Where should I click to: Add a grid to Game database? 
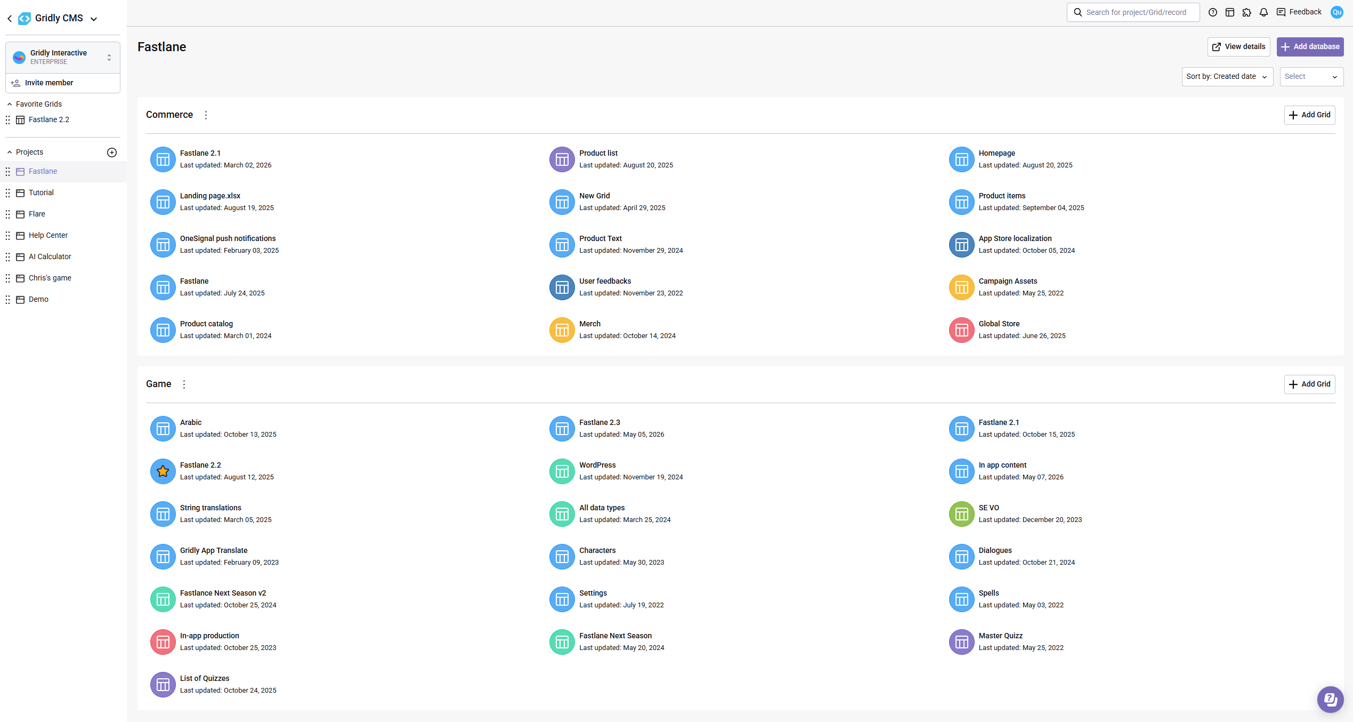coord(1309,384)
